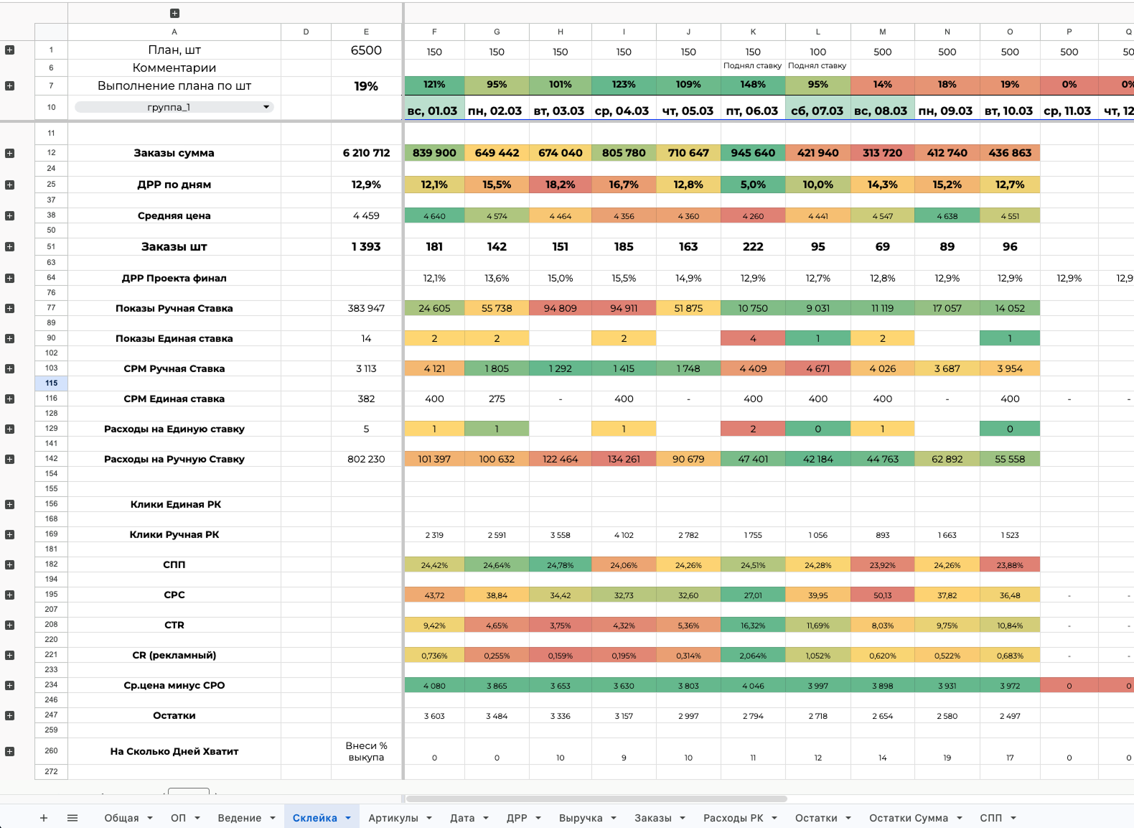Expand the group beside Остатки row
Viewport: 1134px width, 828px height.
pyautogui.click(x=9, y=715)
